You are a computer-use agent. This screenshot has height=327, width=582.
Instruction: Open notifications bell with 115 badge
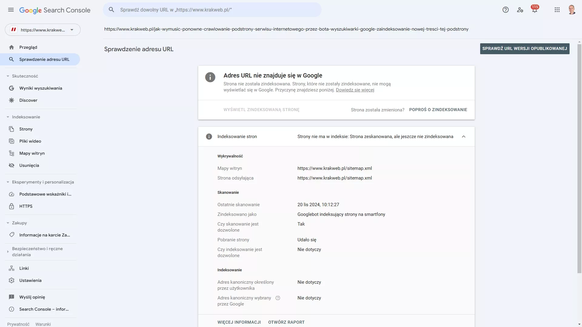535,10
